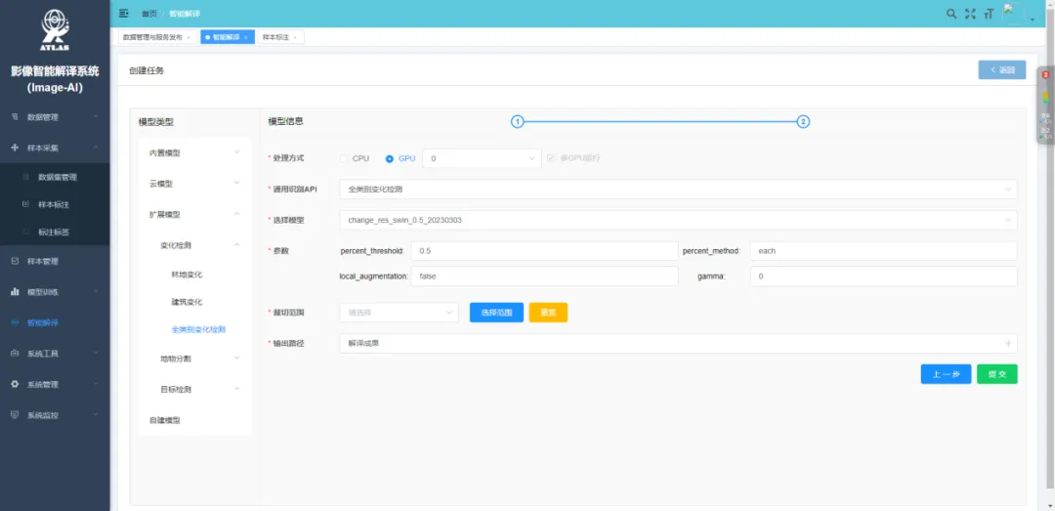The width and height of the screenshot is (1055, 511).
Task: Open the font size icon in header
Action: 989,14
